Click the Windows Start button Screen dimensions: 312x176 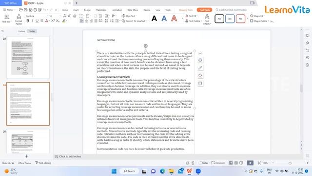point(114,171)
